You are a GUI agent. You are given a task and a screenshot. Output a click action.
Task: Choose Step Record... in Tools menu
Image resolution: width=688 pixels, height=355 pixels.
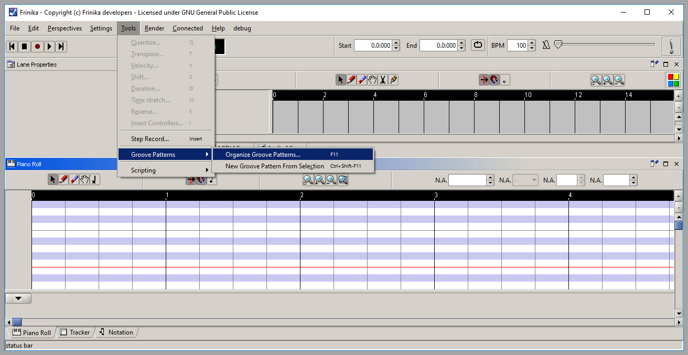(165, 139)
